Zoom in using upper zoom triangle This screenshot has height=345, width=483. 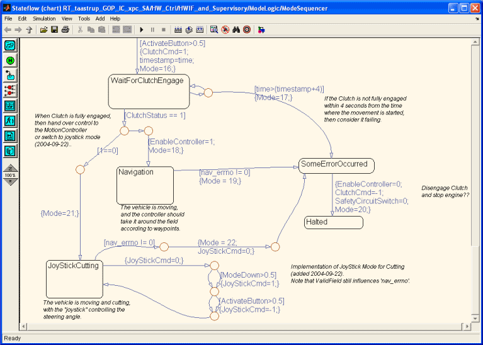[11, 169]
